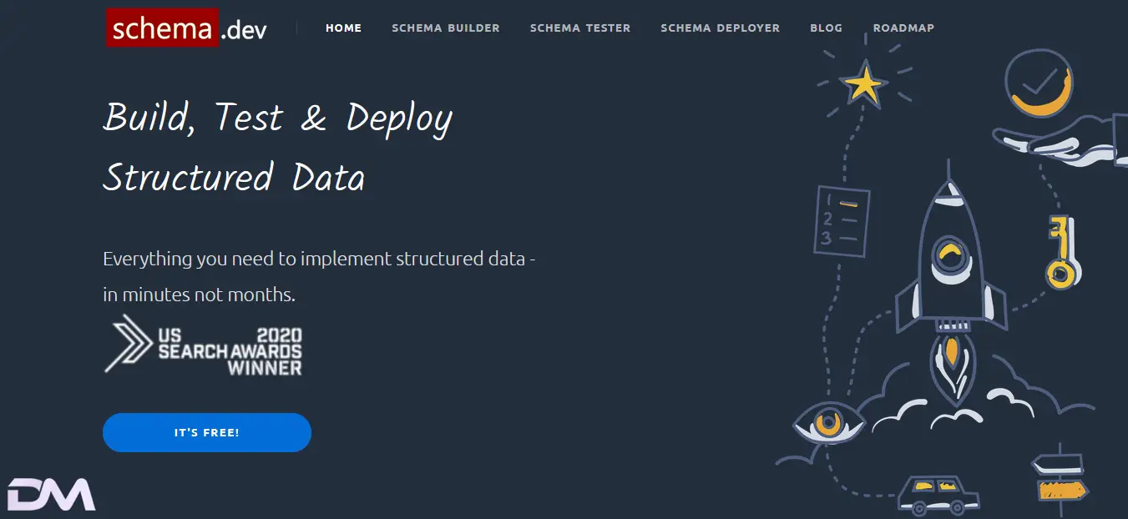Click the signpost arrows icon

tap(1059, 477)
